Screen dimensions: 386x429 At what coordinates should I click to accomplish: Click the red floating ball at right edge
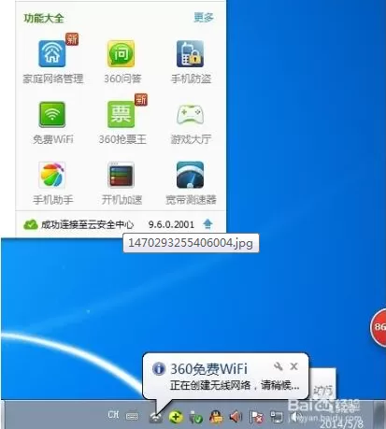(379, 327)
